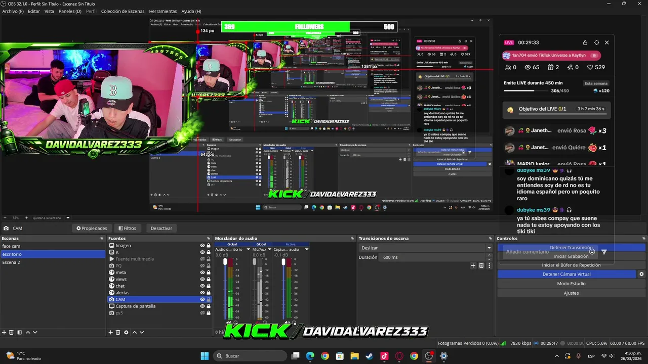The height and width of the screenshot is (364, 648).
Task: Increase transition duration stepper
Action: coord(489,256)
